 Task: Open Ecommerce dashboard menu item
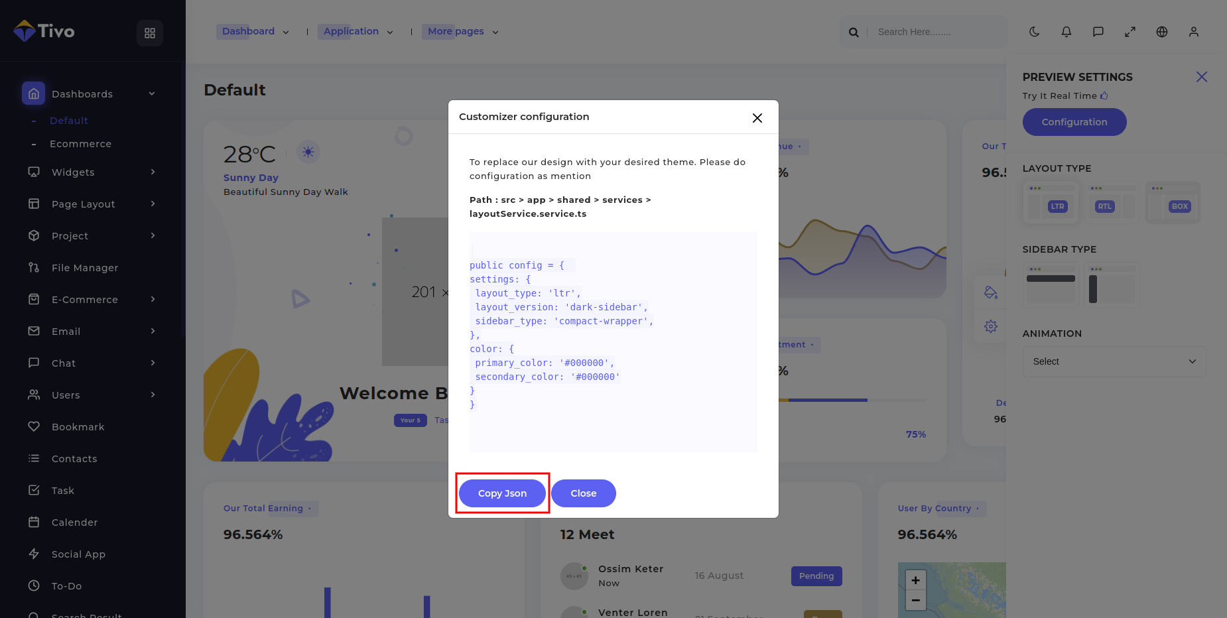point(80,144)
